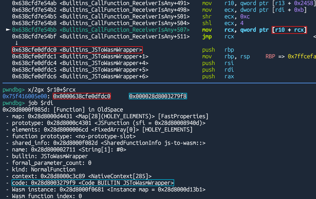The image size is (316, 199).
Task: Select the red-boxed [r10 + rcx] operand
Action: (x=289, y=30)
